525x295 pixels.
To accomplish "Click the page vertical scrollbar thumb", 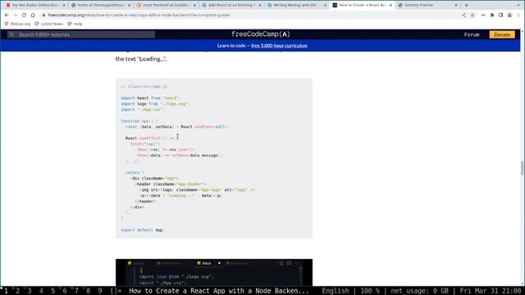I will click(x=522, y=167).
